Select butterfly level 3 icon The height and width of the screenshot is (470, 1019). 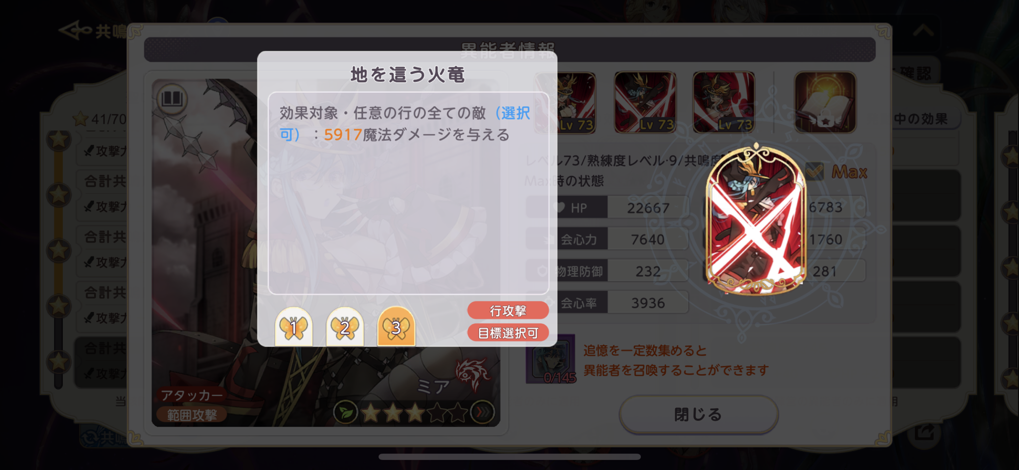[x=396, y=327]
